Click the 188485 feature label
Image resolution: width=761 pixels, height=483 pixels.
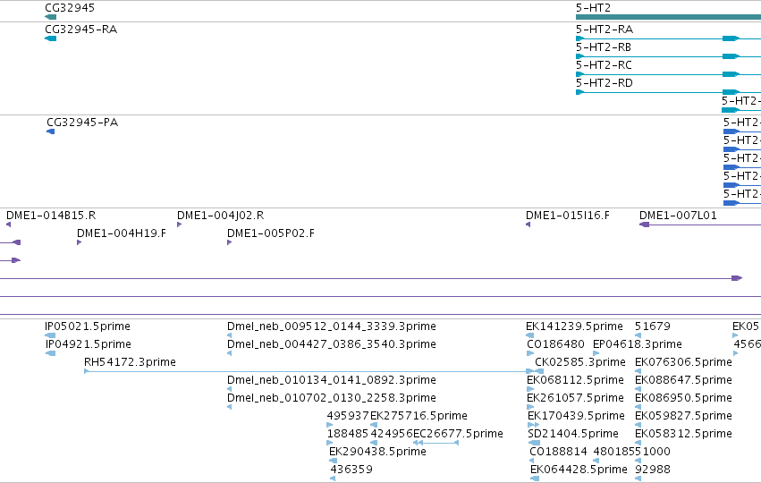click(x=348, y=434)
